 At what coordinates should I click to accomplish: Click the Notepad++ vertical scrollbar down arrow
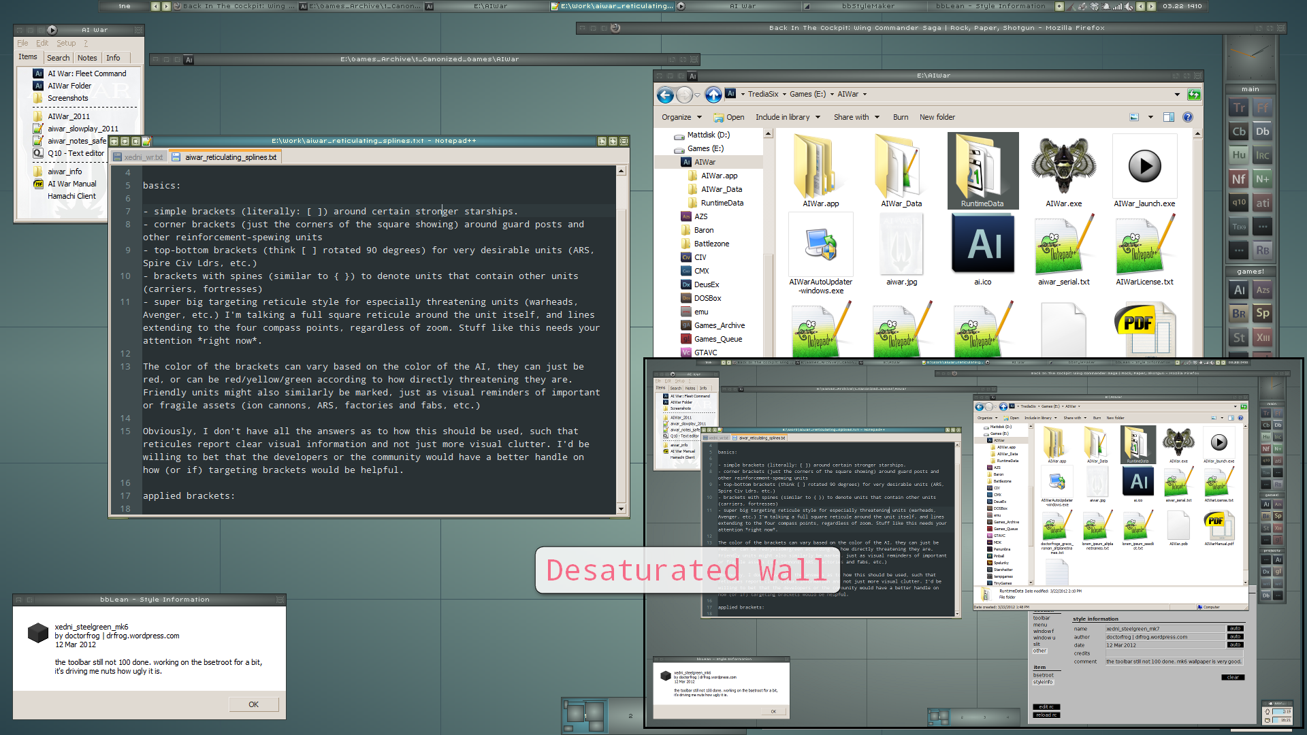coord(621,509)
